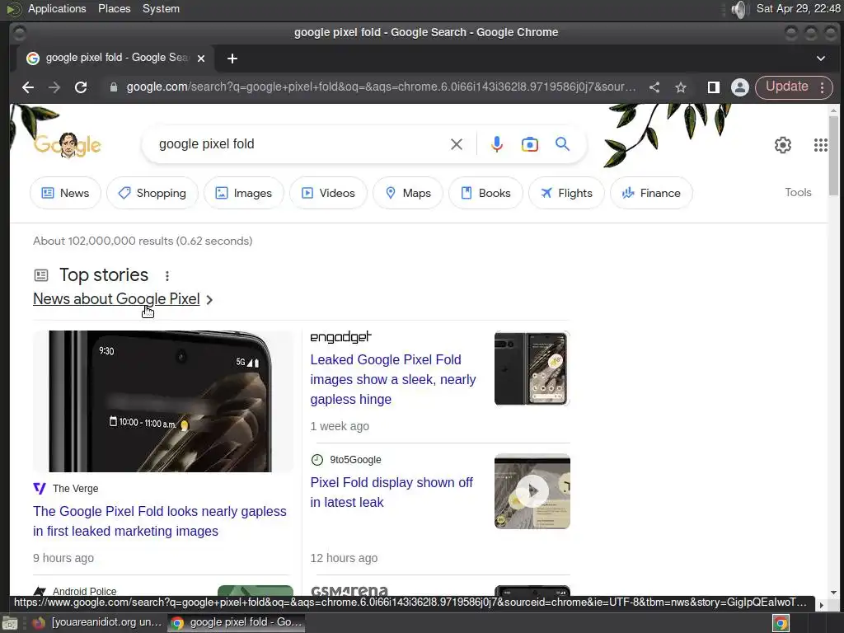
Task: Click the 9to5Google source icon
Action: 317,460
